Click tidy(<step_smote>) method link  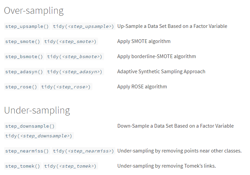click(x=70, y=41)
